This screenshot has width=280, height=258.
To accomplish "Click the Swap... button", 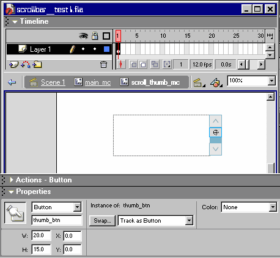I will pos(102,221).
